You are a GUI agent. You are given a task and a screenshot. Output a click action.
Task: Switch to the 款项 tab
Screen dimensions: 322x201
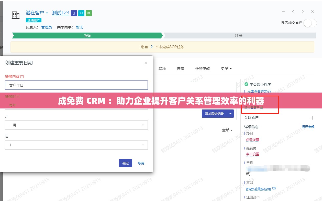(162, 68)
